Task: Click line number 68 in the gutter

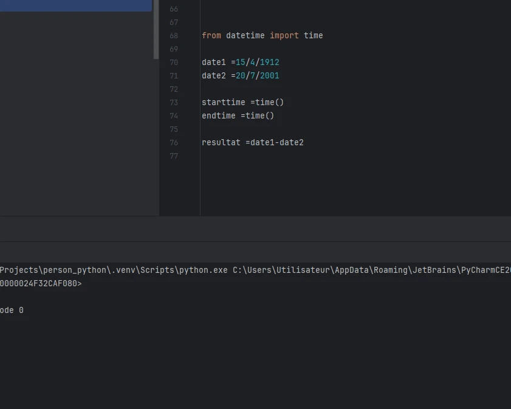Action: pyautogui.click(x=174, y=36)
